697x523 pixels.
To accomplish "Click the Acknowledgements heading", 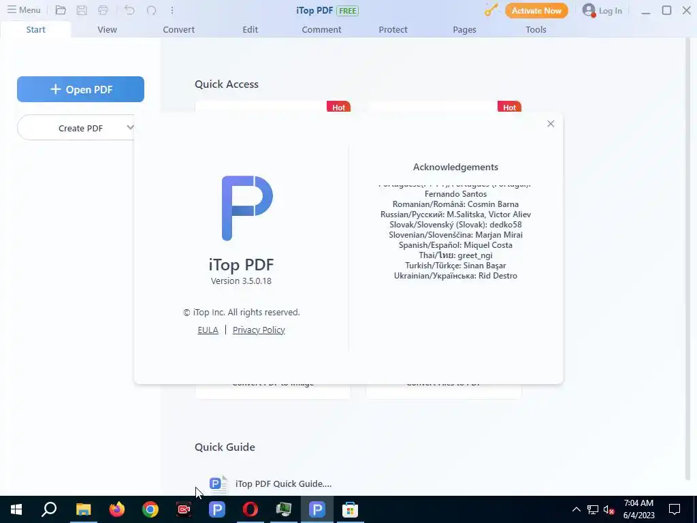I will (455, 167).
